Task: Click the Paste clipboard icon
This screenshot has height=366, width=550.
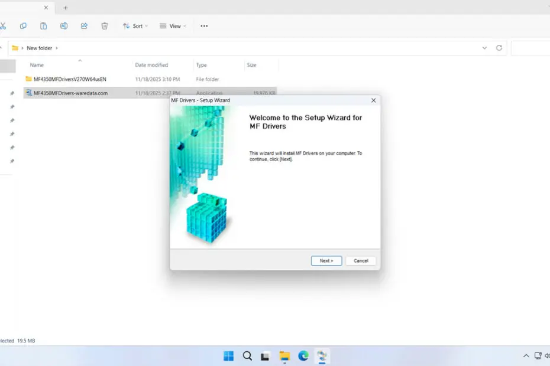Action: [x=43, y=26]
